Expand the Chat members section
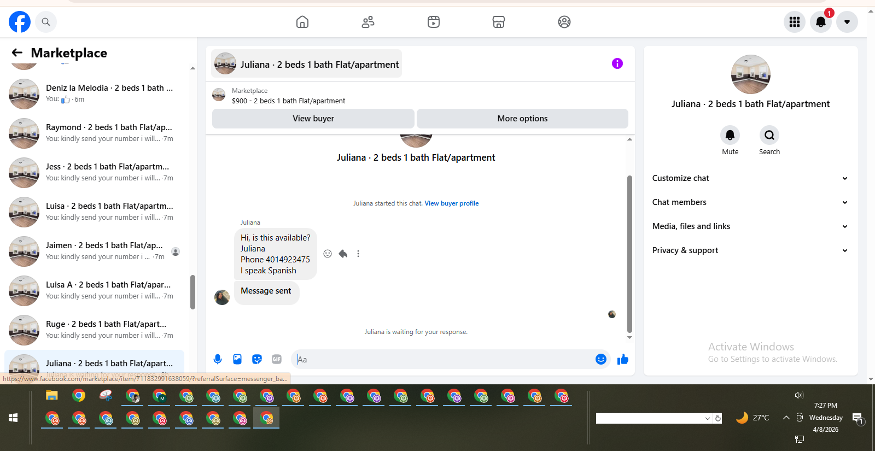The width and height of the screenshot is (875, 451). [750, 202]
